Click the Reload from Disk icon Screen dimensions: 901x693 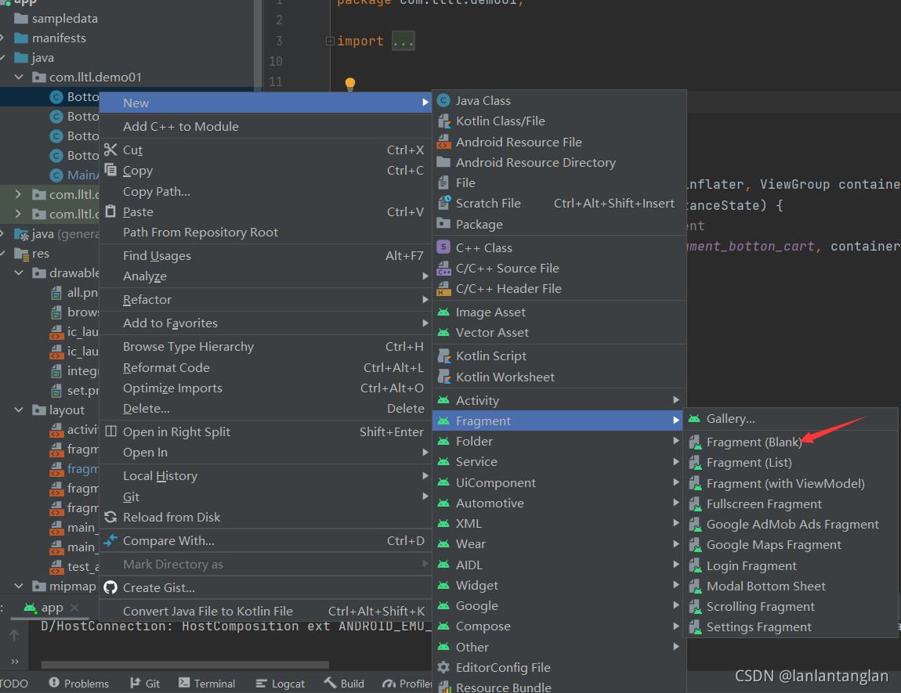tap(110, 517)
